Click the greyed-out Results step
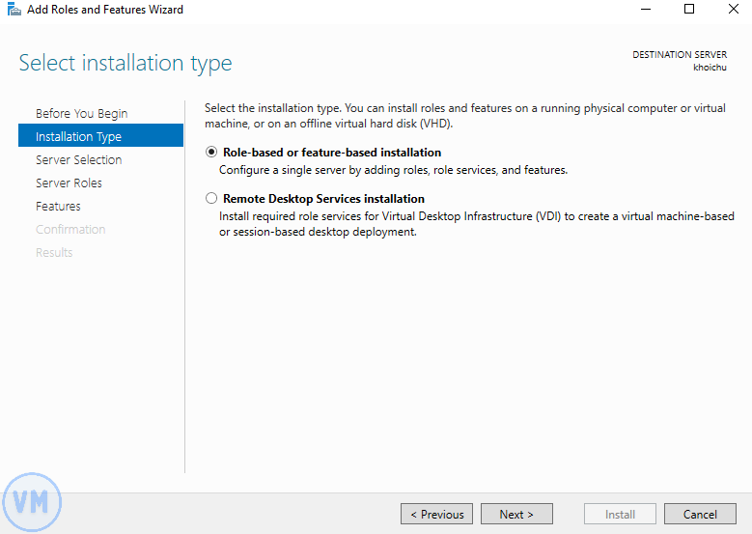 54,252
